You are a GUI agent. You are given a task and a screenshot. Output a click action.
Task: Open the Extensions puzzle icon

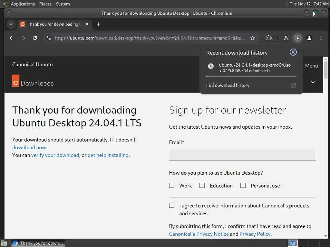(269, 38)
